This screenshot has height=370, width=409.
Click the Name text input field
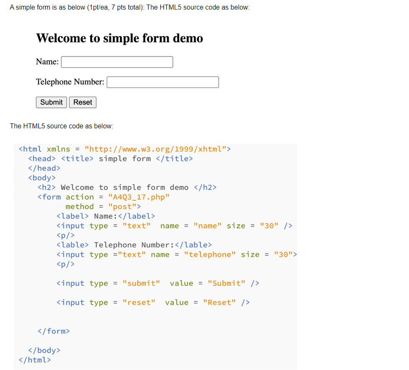[117, 62]
